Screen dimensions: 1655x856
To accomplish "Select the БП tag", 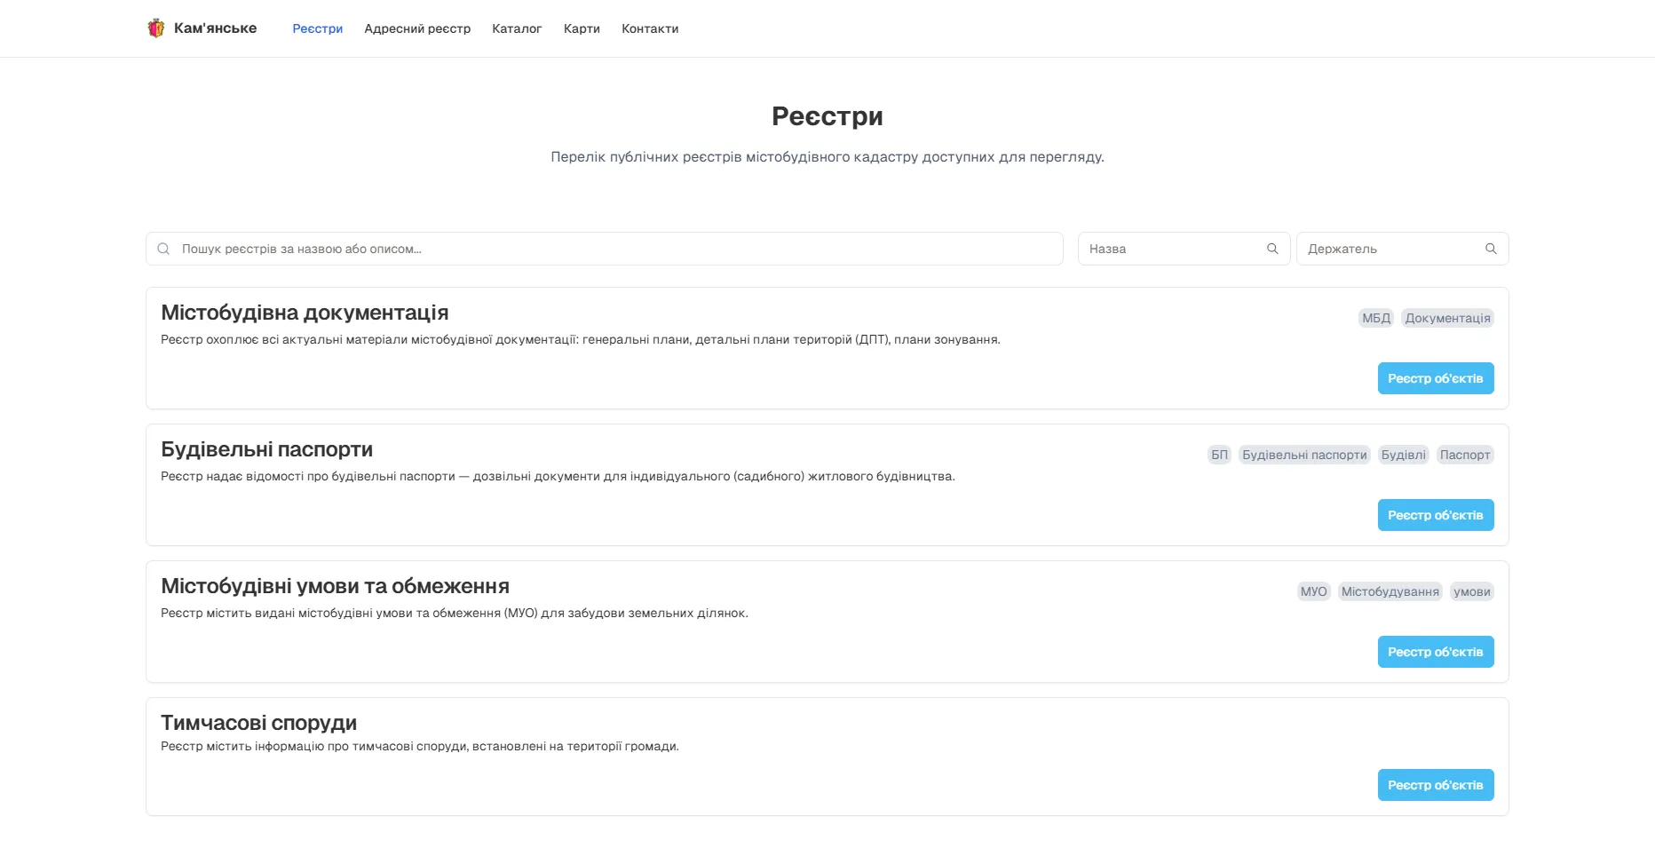I will pos(1220,455).
